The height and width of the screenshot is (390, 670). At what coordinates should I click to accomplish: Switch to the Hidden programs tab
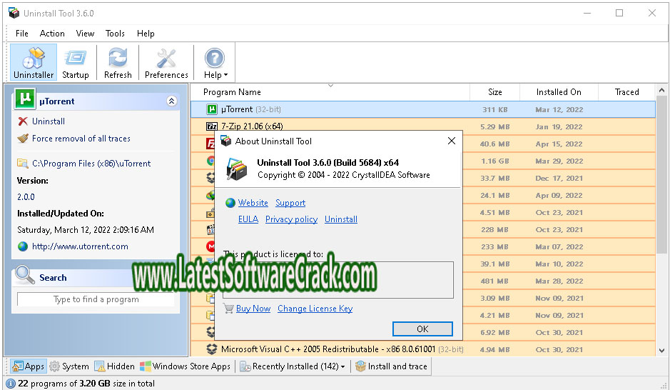click(x=114, y=366)
